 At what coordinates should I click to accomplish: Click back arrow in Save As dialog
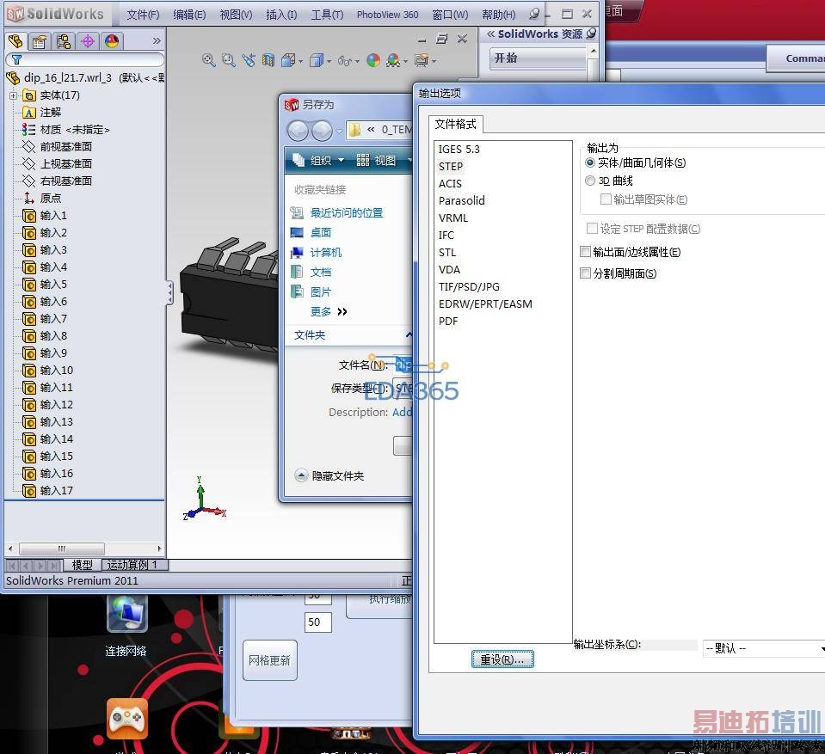pos(298,131)
